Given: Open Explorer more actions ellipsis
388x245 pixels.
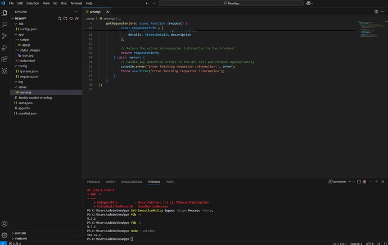Looking at the screenshot, I should (76, 12).
